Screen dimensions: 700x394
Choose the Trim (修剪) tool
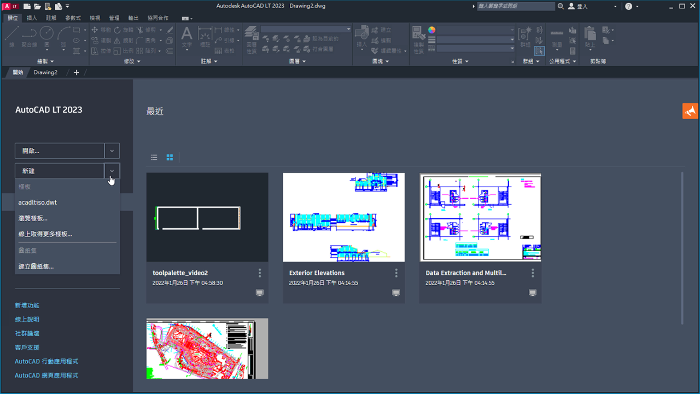147,30
